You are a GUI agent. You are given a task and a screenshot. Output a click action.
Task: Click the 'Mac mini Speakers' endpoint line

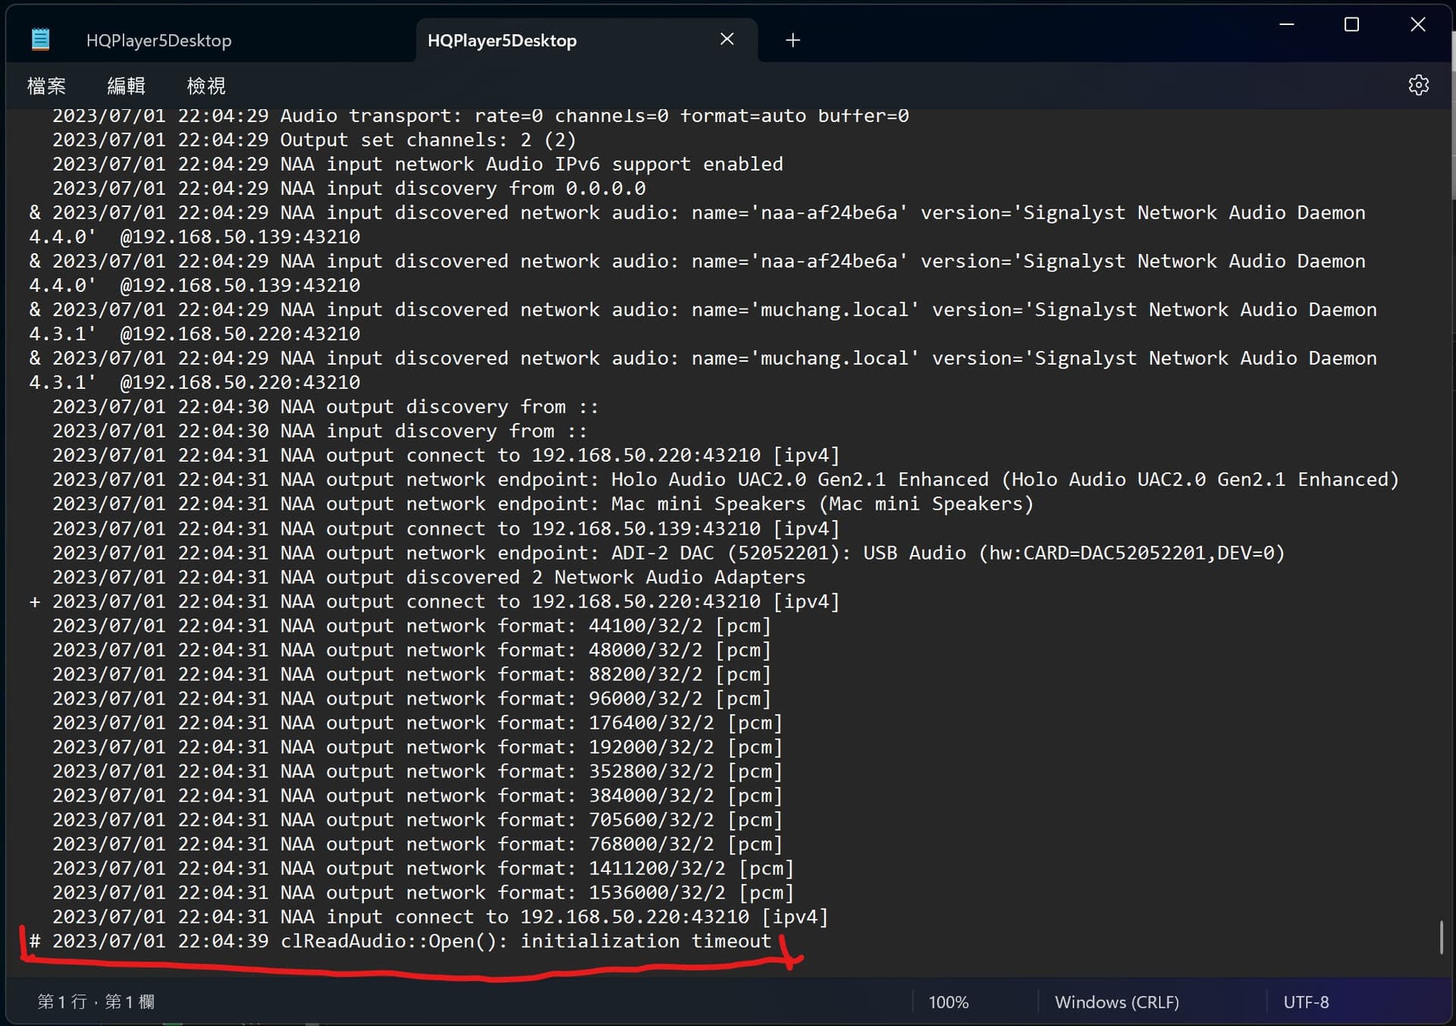click(543, 504)
